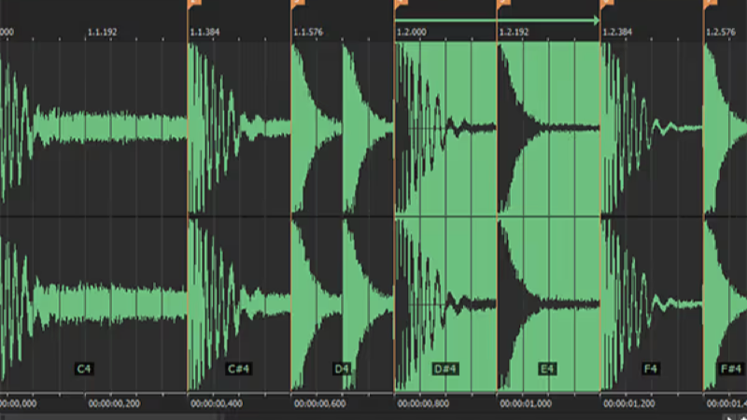Click the D4 region label

342,369
